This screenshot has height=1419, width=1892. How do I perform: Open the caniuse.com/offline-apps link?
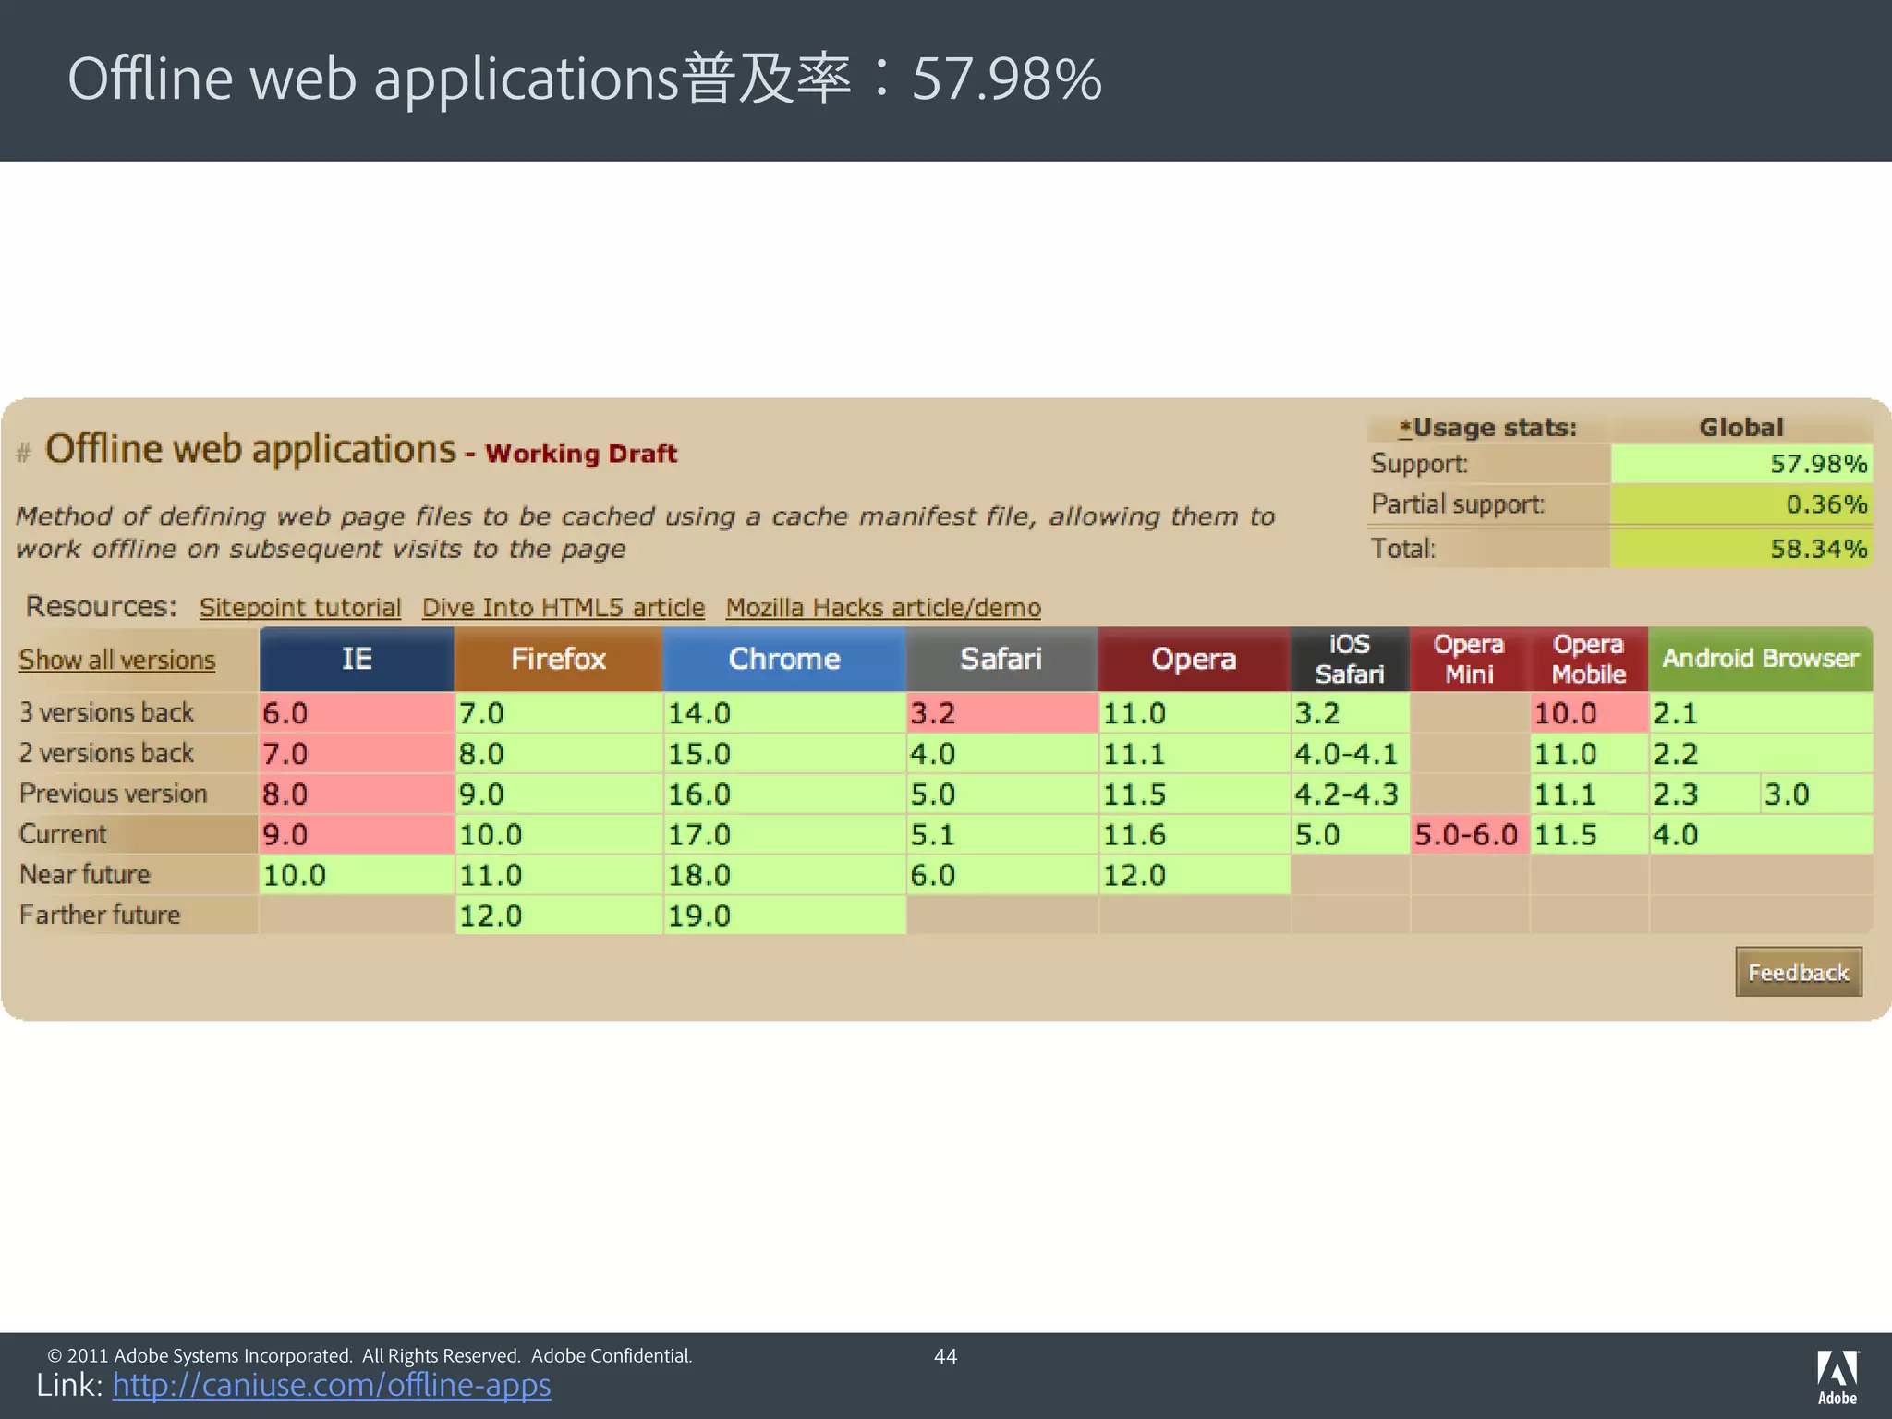pyautogui.click(x=332, y=1384)
